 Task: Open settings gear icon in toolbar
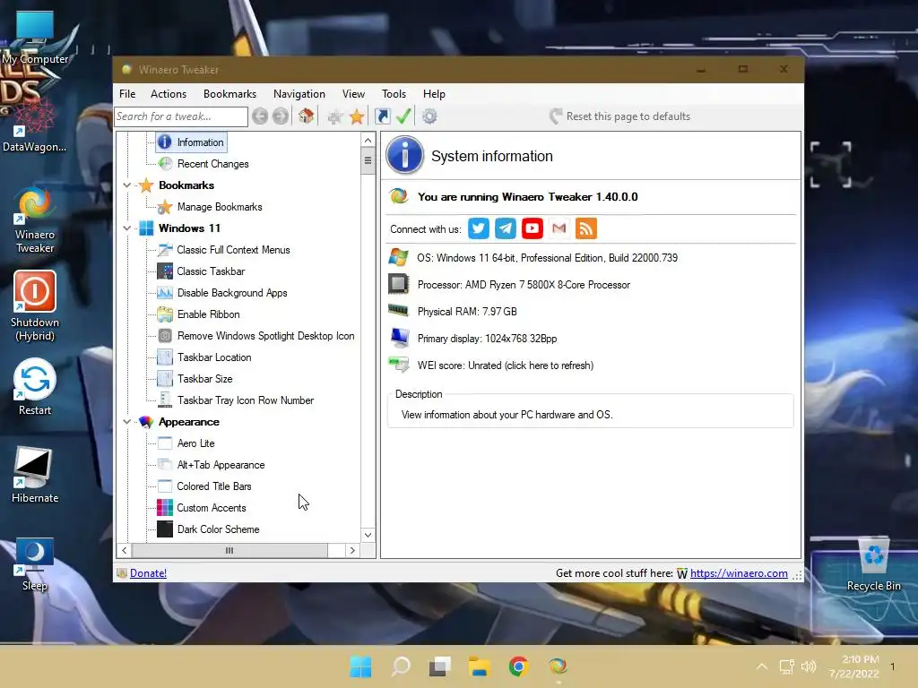[x=429, y=116]
